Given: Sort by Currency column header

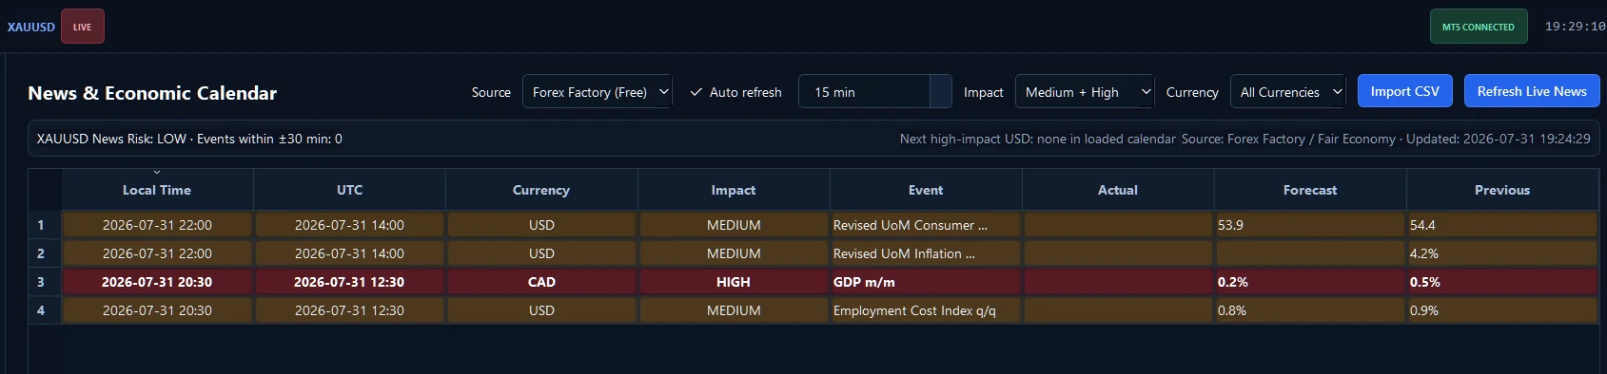Looking at the screenshot, I should tap(541, 190).
